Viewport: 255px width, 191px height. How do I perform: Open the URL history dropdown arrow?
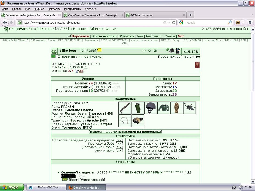(169, 22)
